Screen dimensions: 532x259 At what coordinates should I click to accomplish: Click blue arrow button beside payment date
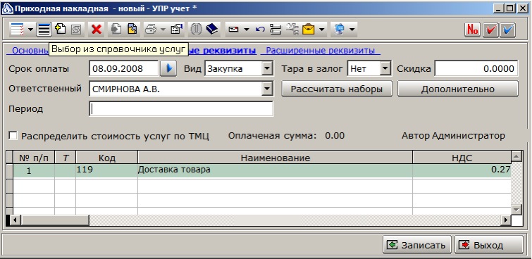168,68
